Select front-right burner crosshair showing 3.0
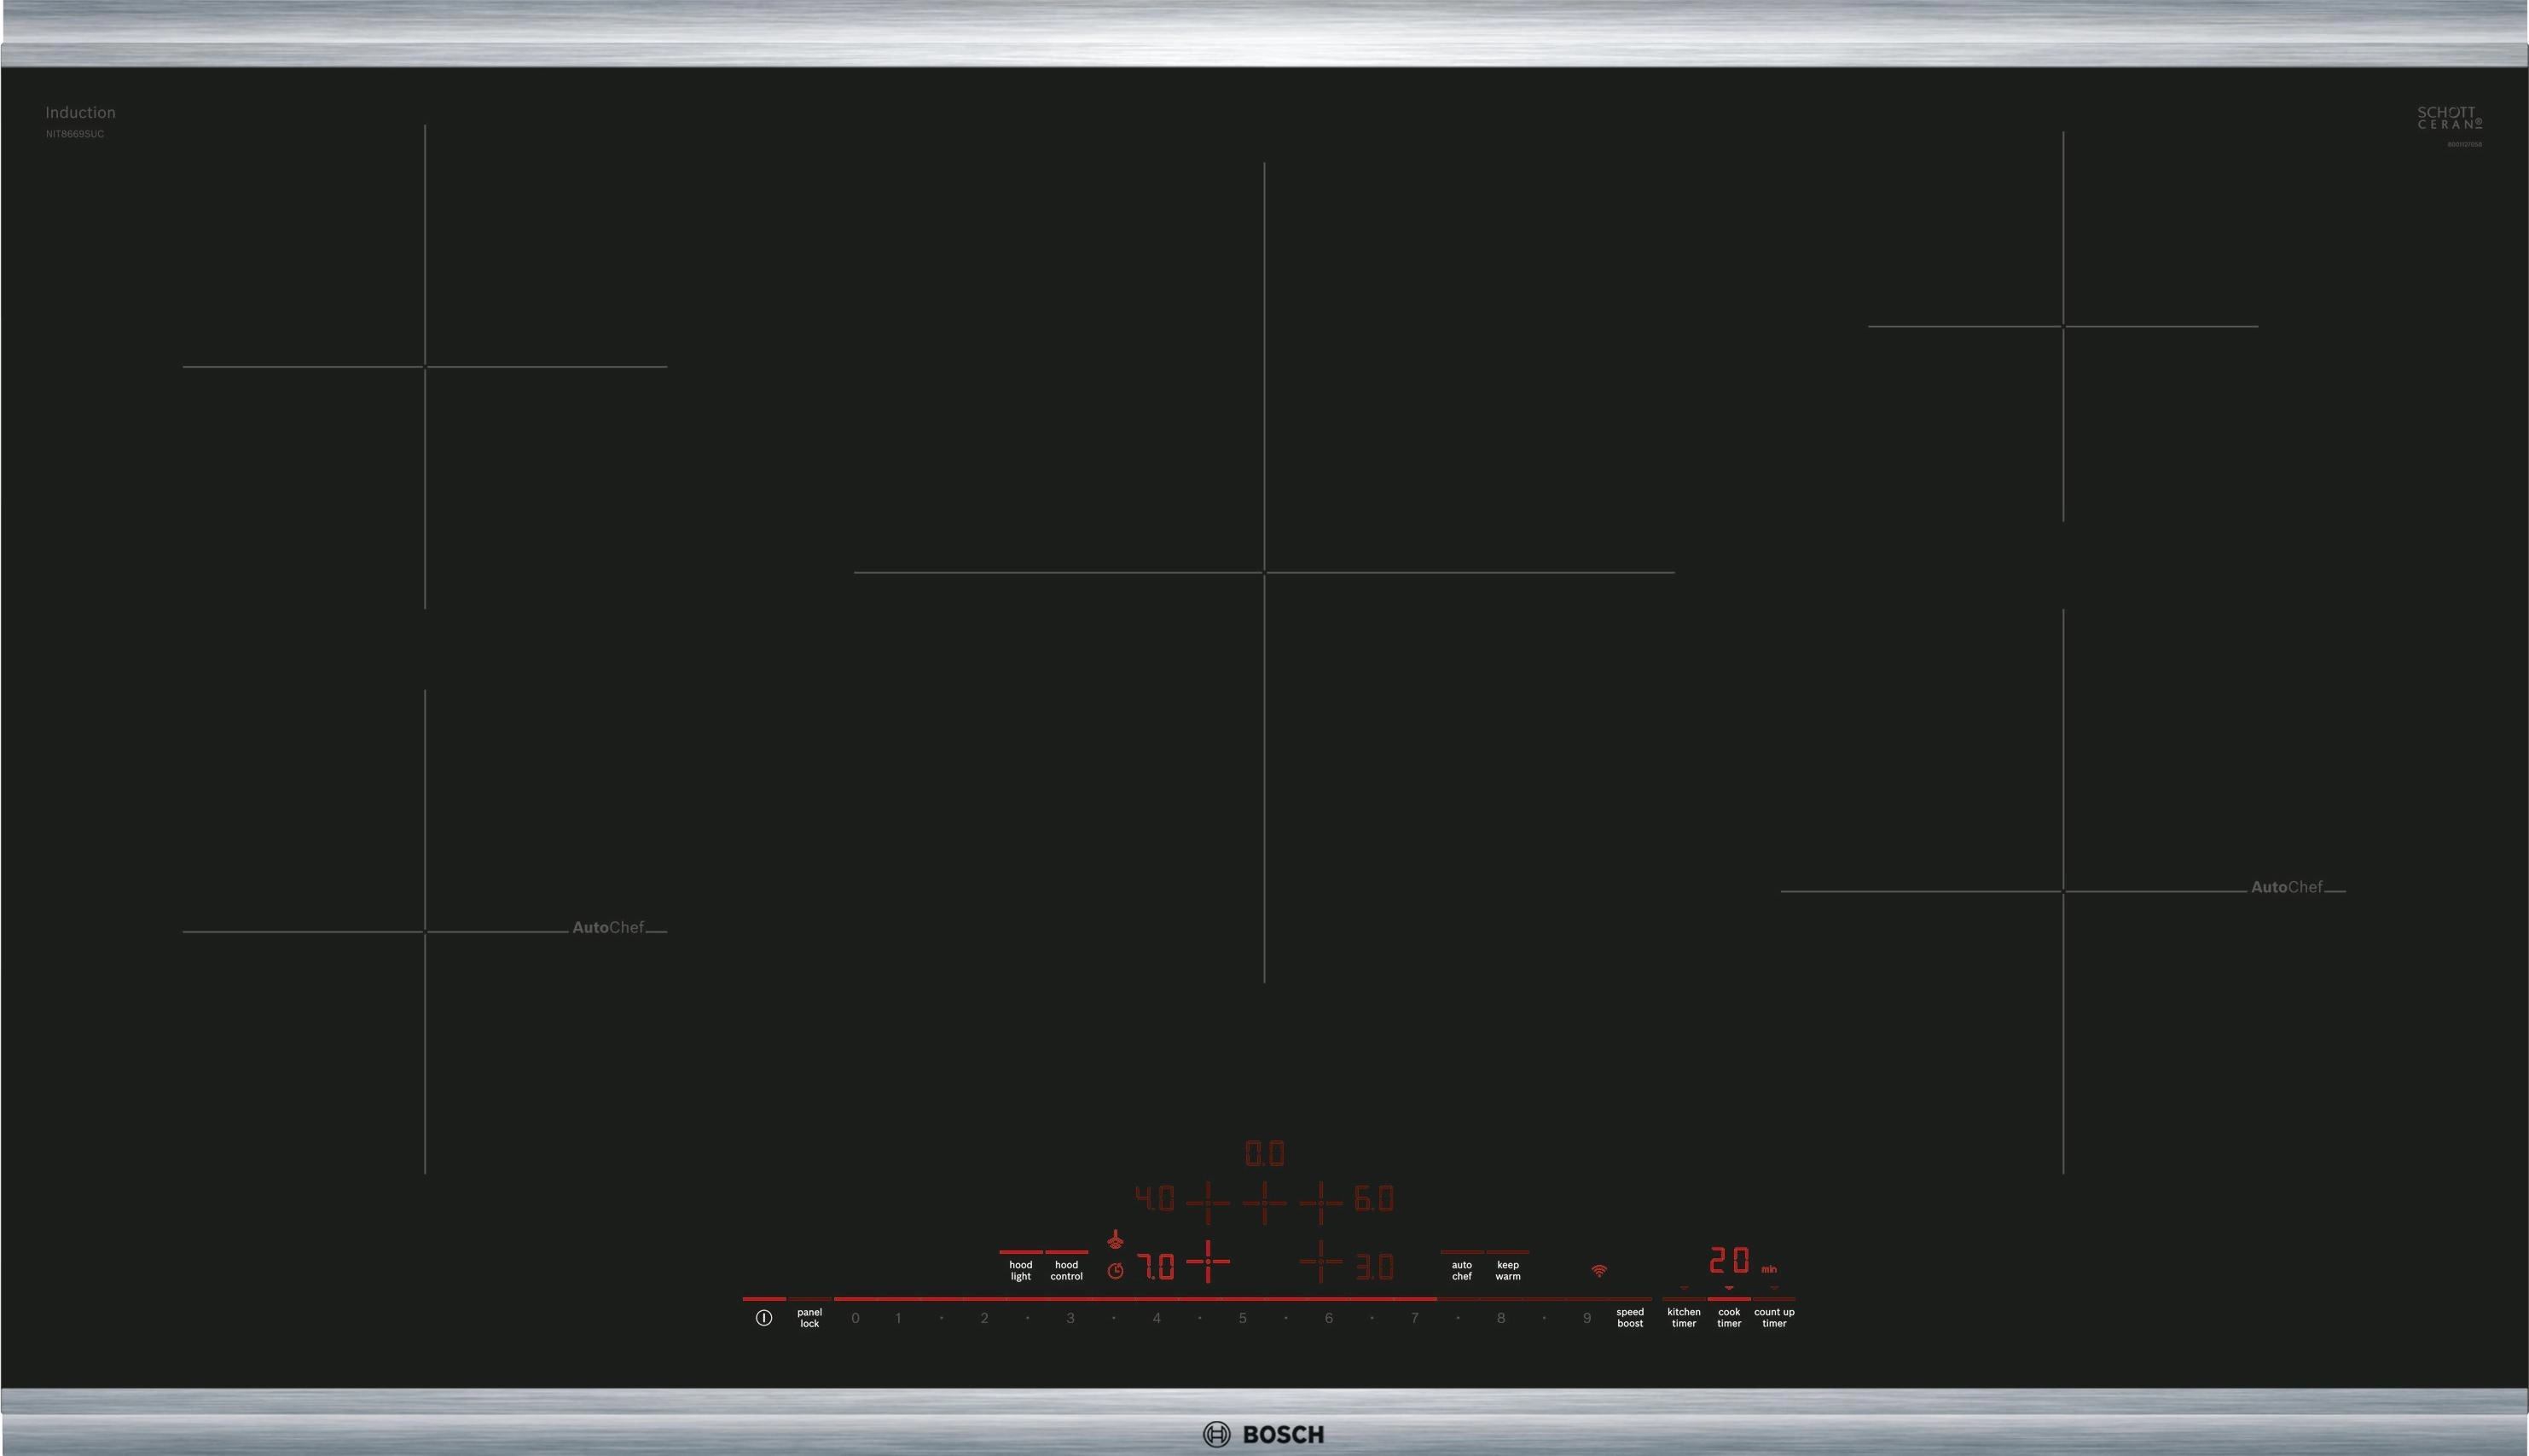Screen dimensions: 2529x1456 [x=1321, y=1262]
